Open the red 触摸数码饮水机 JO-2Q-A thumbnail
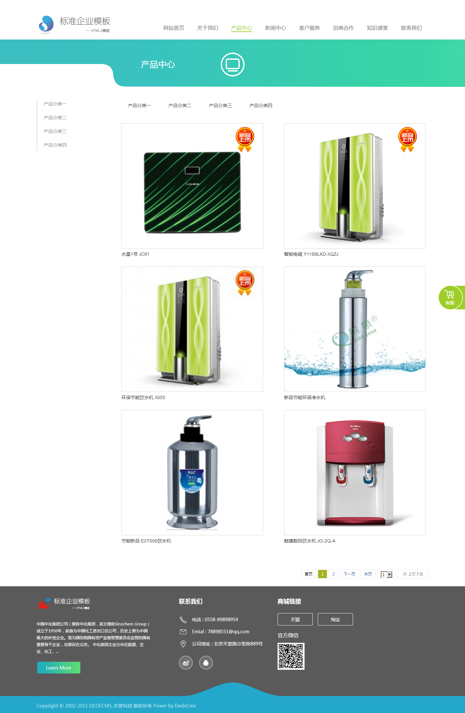465x713 pixels. 355,473
